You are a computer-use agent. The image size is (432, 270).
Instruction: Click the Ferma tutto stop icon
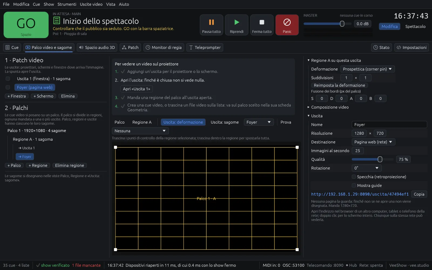click(x=262, y=22)
